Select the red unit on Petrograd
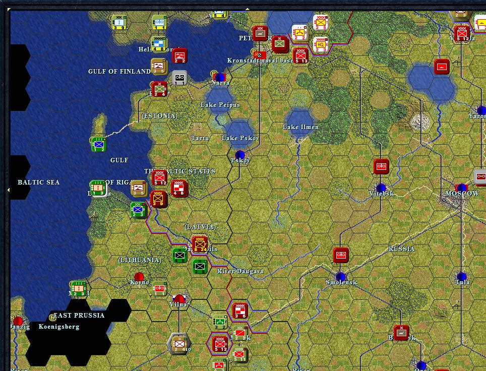 [x=260, y=33]
